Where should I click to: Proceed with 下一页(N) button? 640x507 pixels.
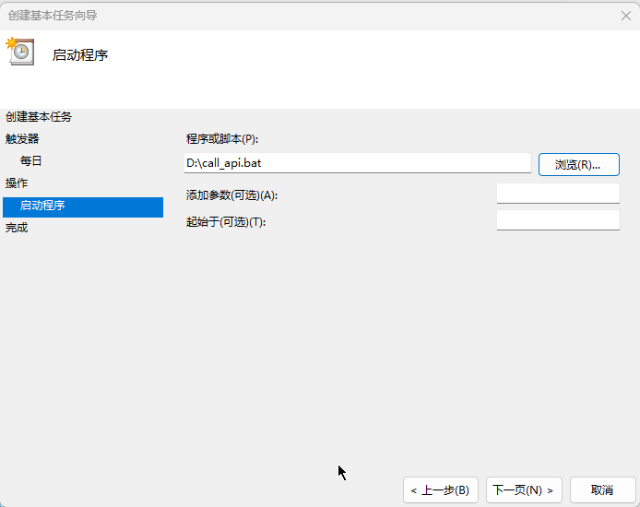524,489
